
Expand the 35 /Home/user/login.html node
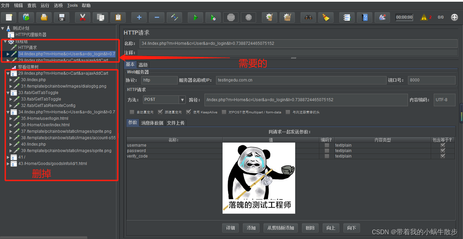point(11,118)
